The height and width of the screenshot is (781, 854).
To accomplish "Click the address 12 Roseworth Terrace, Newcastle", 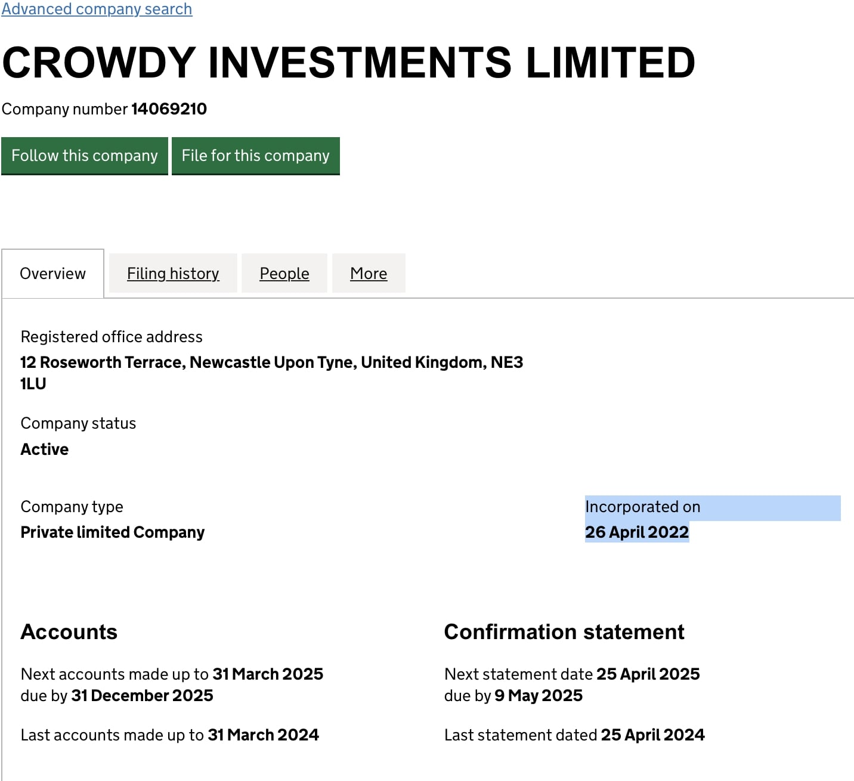I will click(272, 373).
